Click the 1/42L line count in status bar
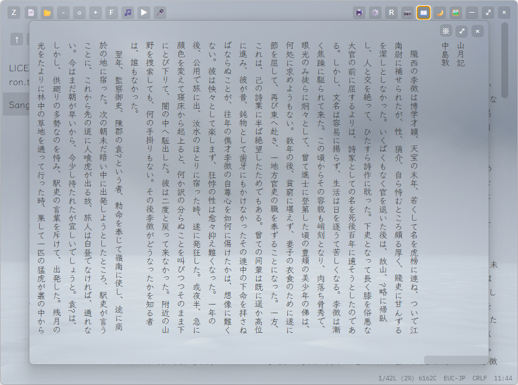This screenshot has width=518, height=385. click(388, 378)
